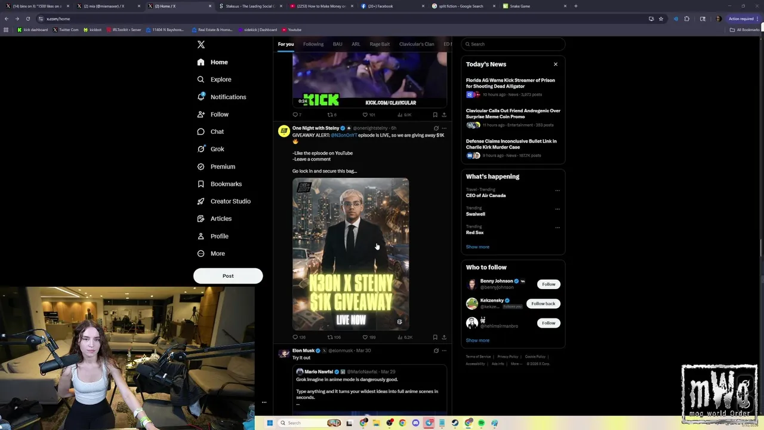
Task: Repost the One Night with Steiny giveaway post
Action: pos(334,337)
